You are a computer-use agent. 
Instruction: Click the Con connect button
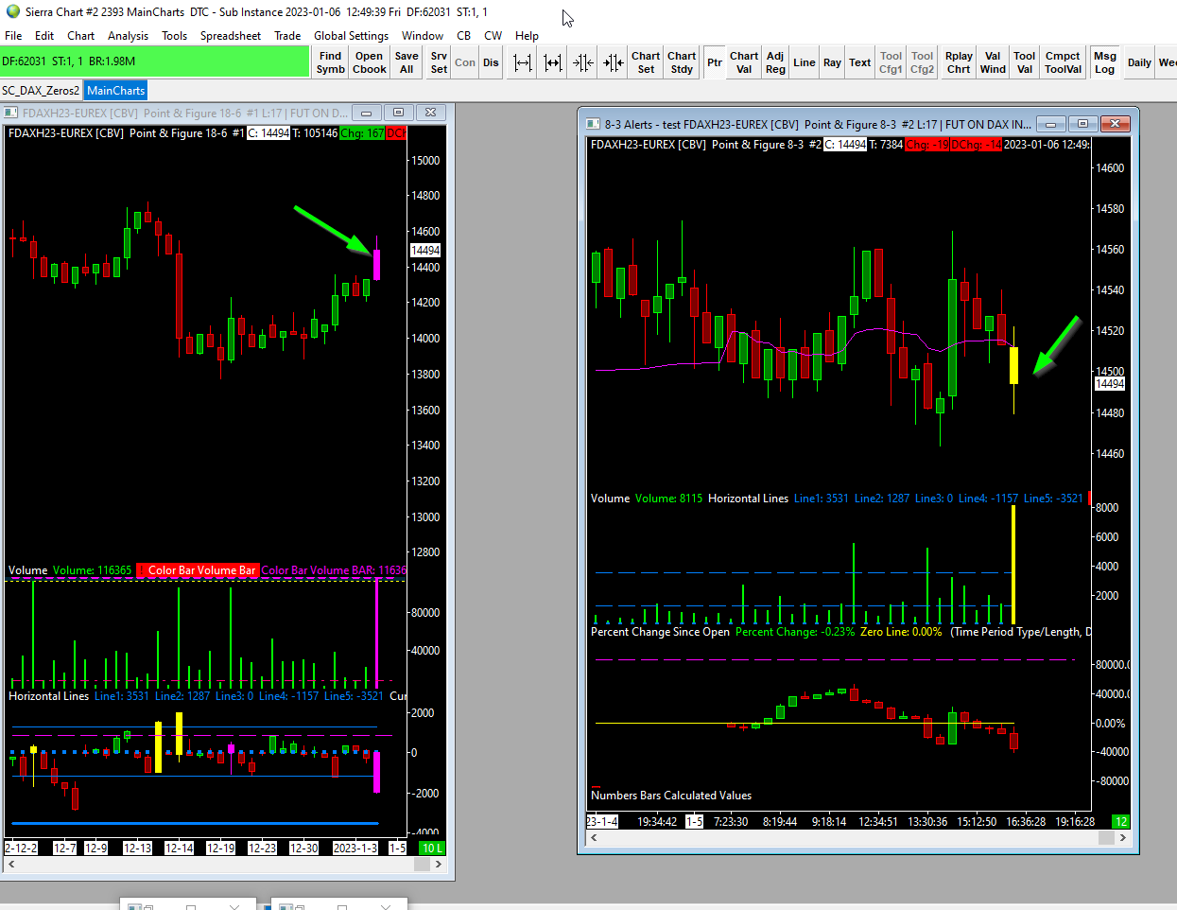(x=465, y=62)
